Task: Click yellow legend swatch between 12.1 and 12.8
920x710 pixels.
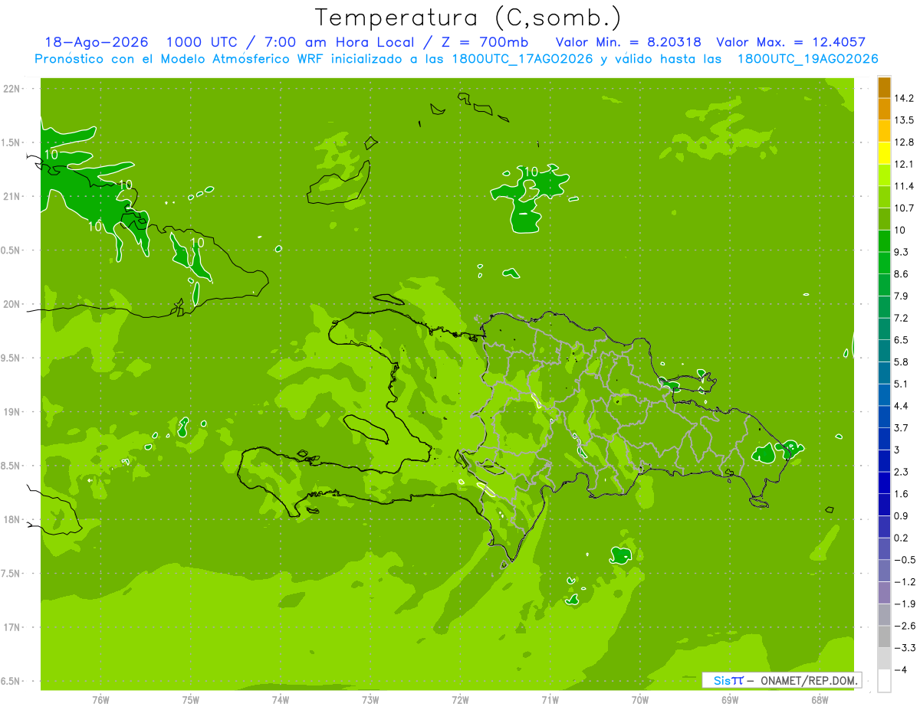Action: [884, 152]
